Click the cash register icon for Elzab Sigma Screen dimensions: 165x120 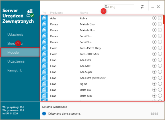click(44, 84)
